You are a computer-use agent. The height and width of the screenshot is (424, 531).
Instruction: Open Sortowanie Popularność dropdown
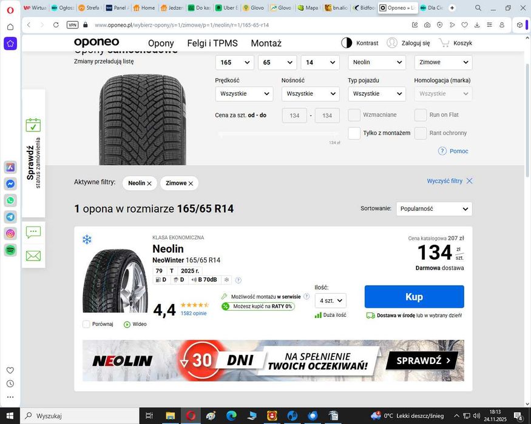pyautogui.click(x=434, y=209)
